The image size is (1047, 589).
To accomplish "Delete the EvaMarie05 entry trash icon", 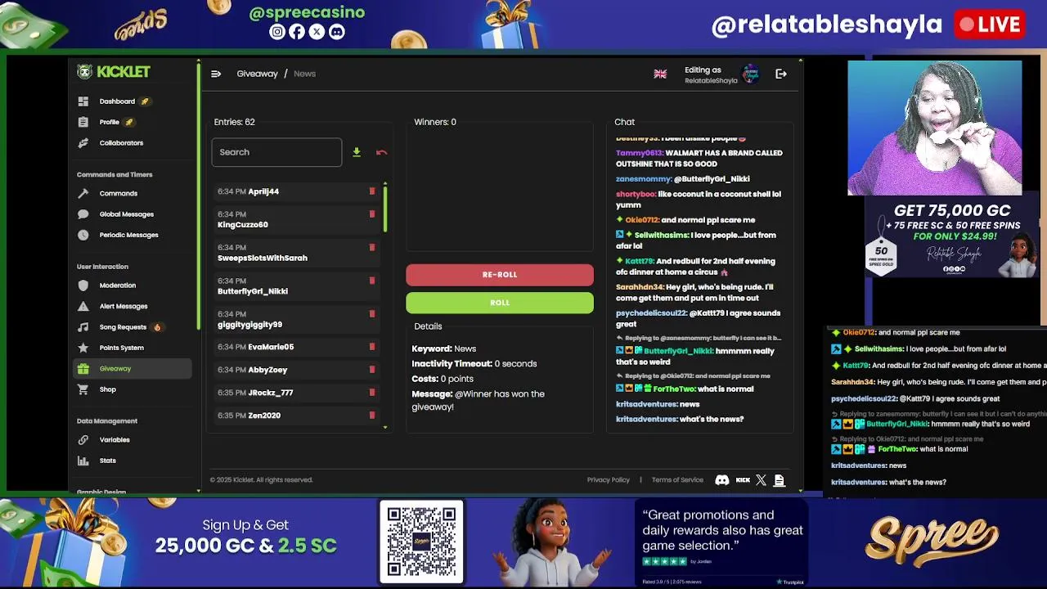I will (x=372, y=347).
